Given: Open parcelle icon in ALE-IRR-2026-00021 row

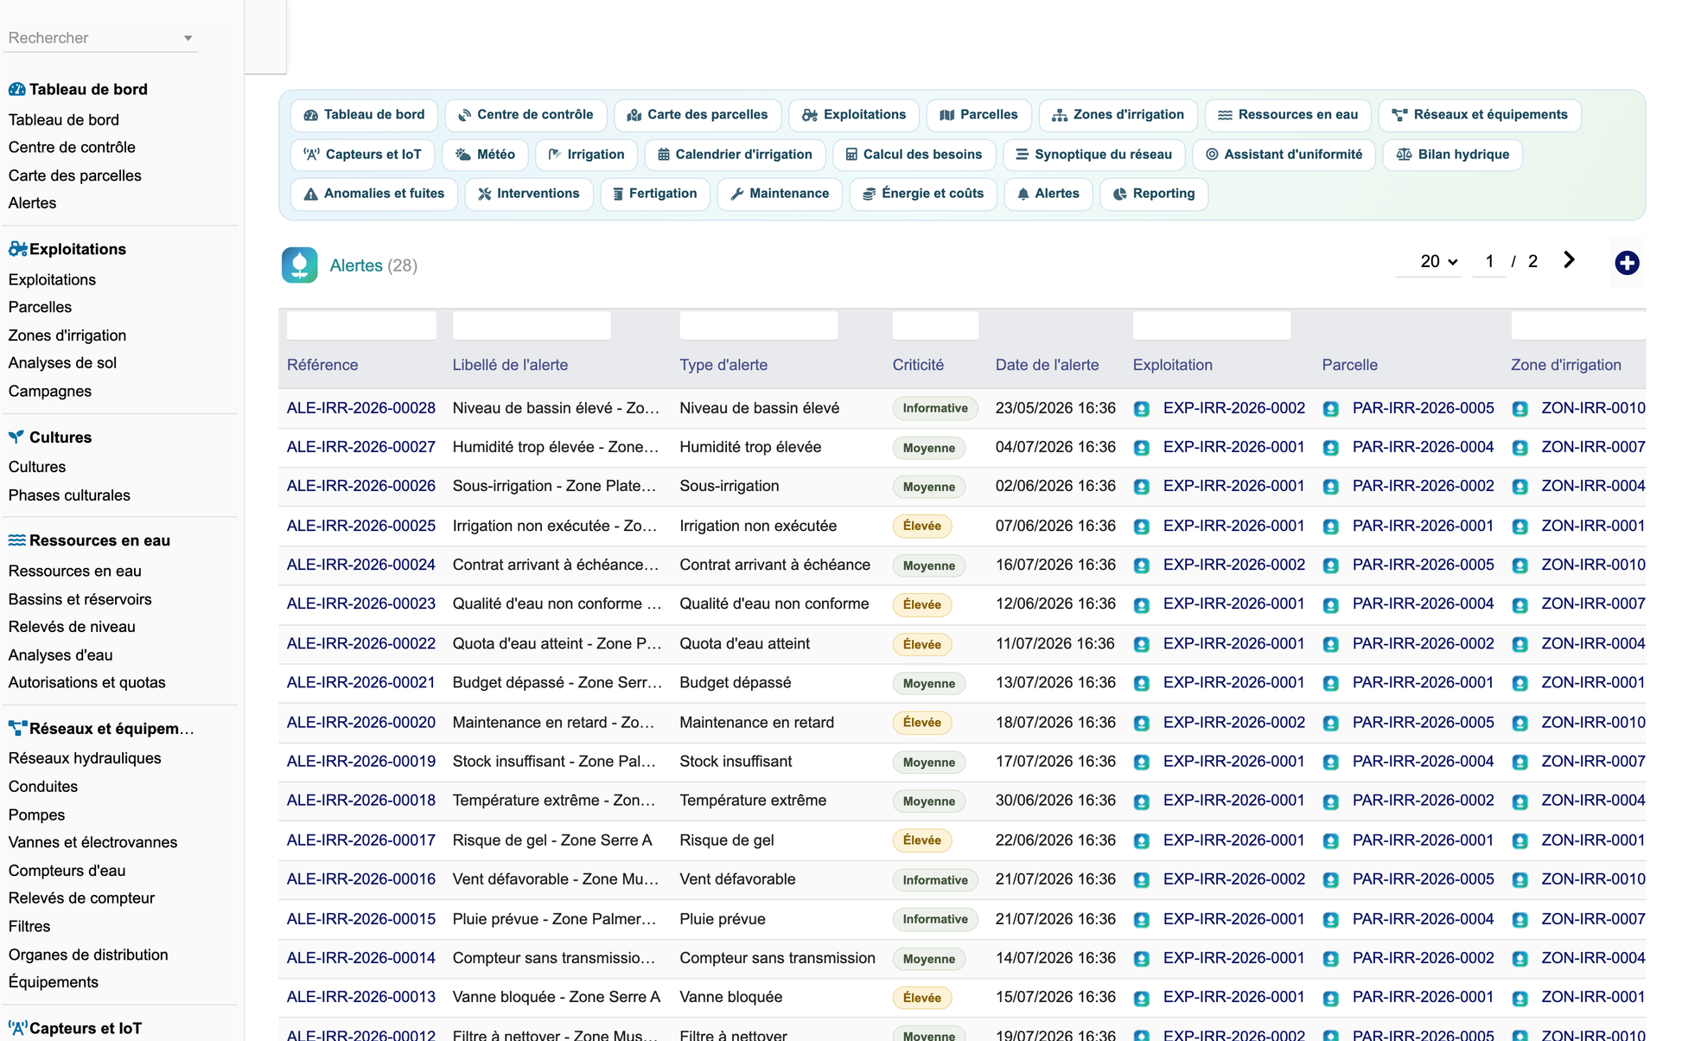Looking at the screenshot, I should click(x=1331, y=683).
